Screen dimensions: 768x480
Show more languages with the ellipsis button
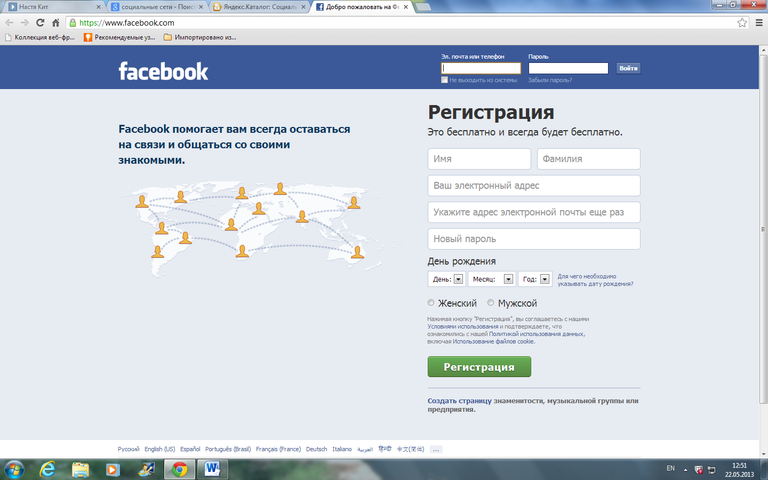436,449
